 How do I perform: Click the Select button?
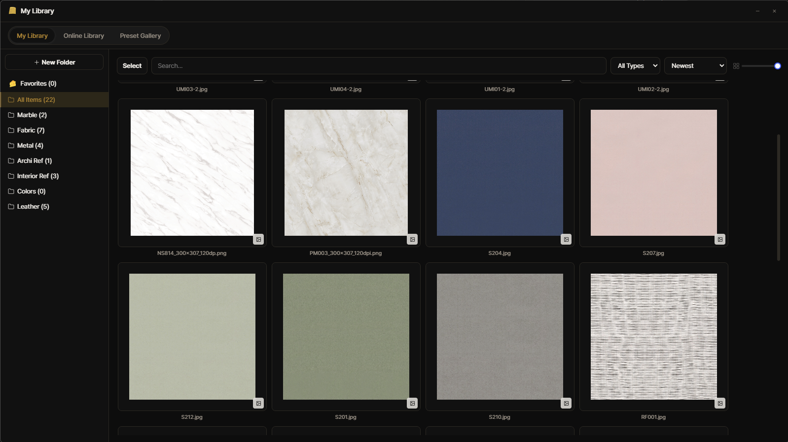click(x=132, y=66)
